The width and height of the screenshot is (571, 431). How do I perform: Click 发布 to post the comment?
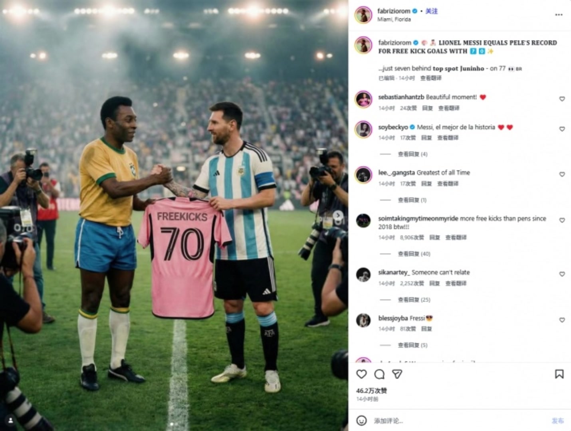click(x=558, y=421)
